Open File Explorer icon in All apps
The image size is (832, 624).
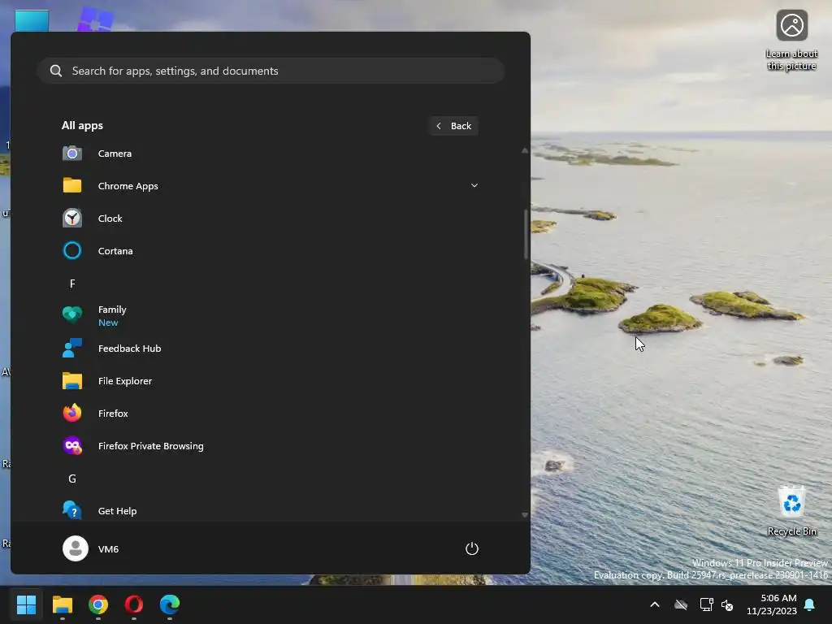coord(72,381)
